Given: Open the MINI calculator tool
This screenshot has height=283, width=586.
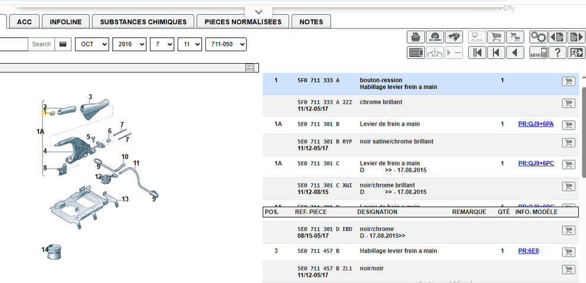Looking at the screenshot, I should click(x=538, y=52).
